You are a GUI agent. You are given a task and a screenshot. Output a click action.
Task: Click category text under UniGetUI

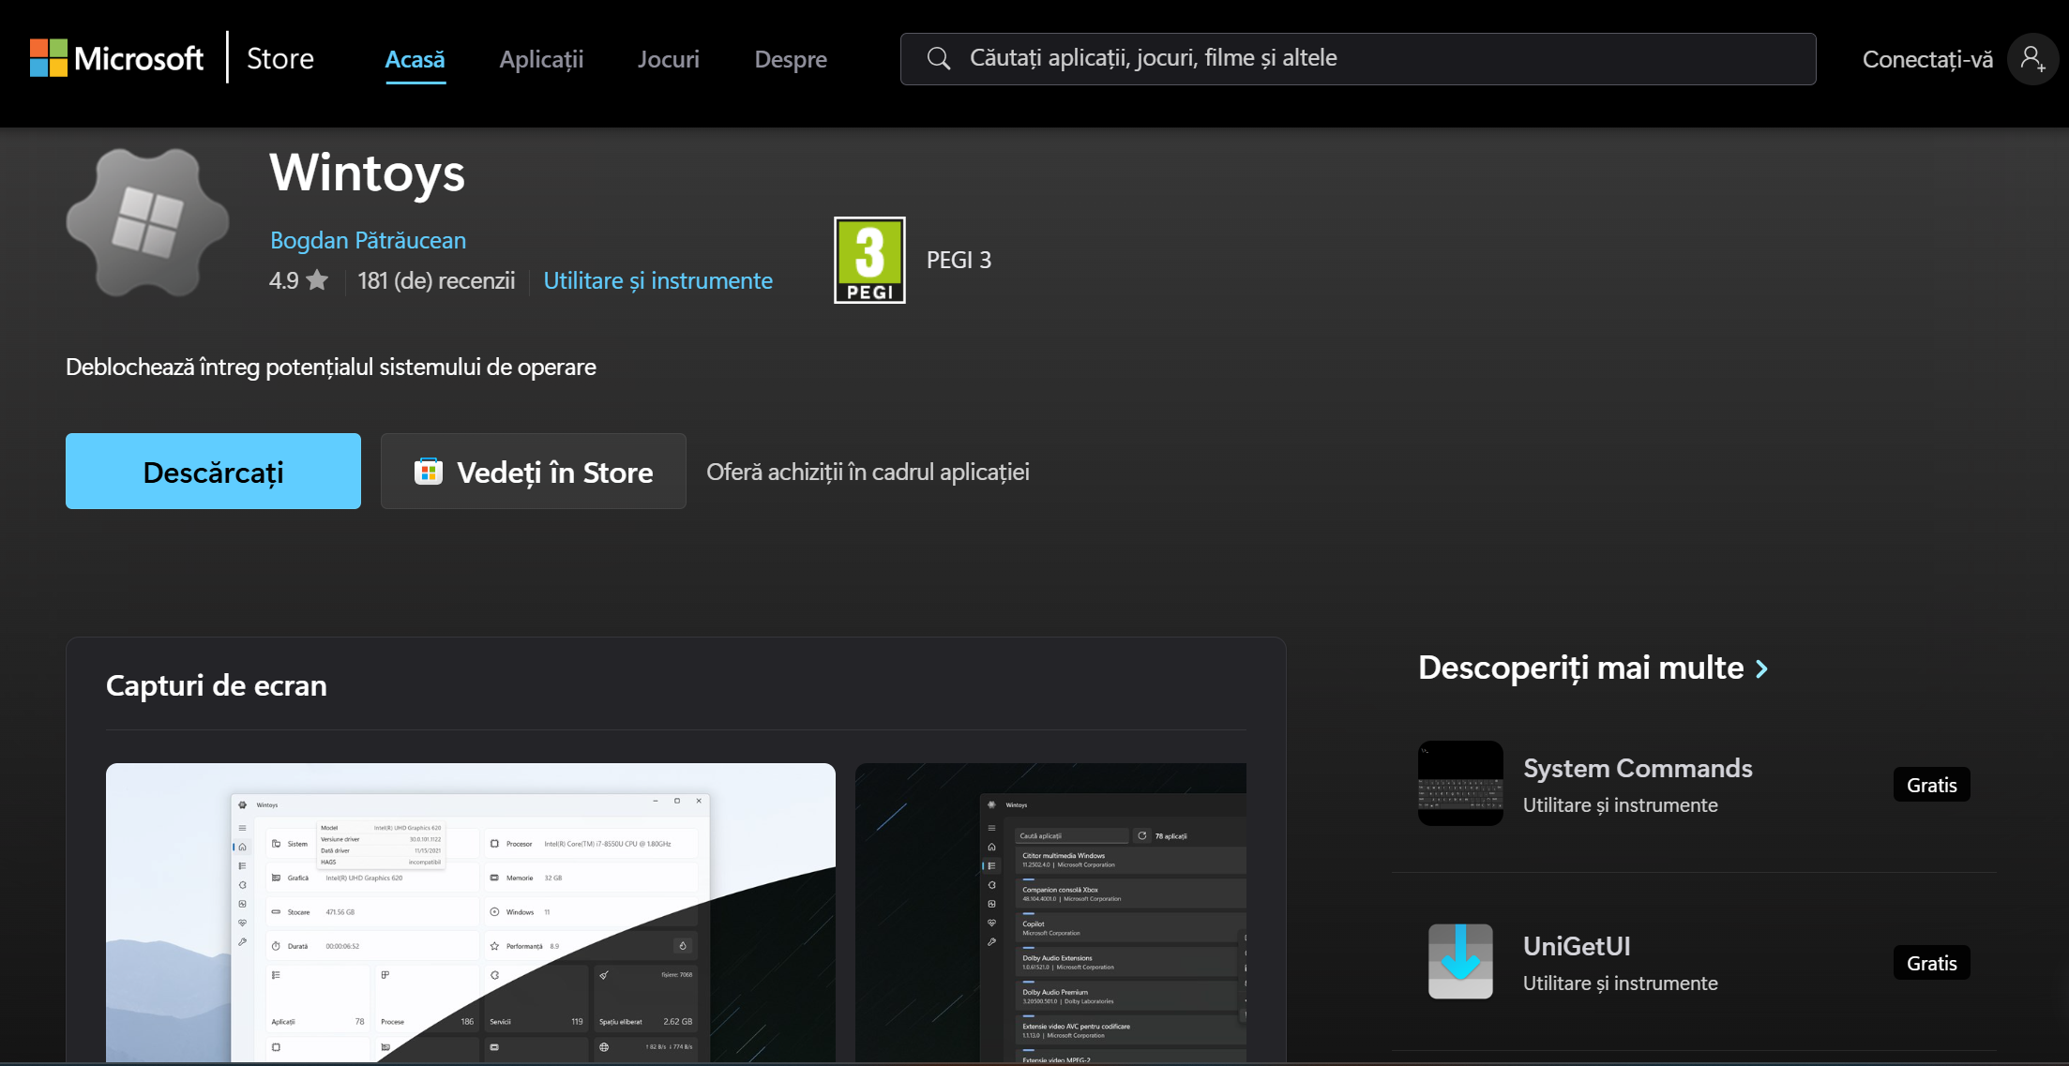1620,983
